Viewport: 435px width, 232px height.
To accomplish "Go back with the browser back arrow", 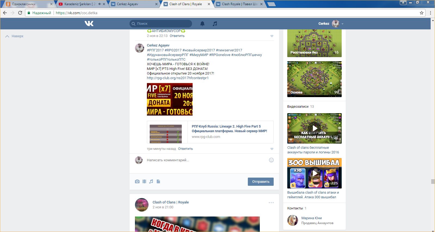I will 5,13.
